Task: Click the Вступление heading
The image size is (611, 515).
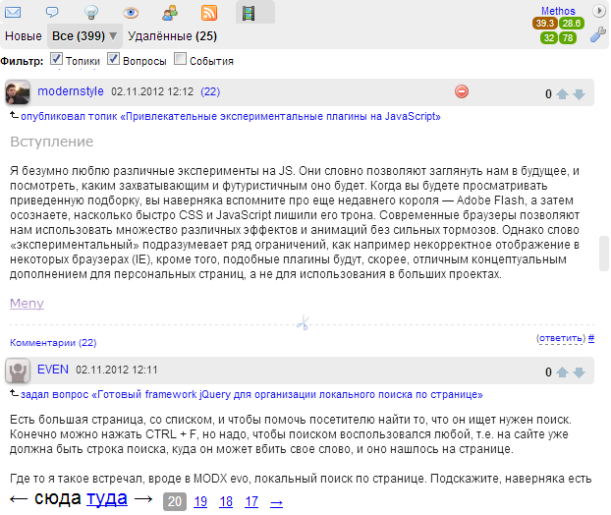Action: click(x=52, y=142)
